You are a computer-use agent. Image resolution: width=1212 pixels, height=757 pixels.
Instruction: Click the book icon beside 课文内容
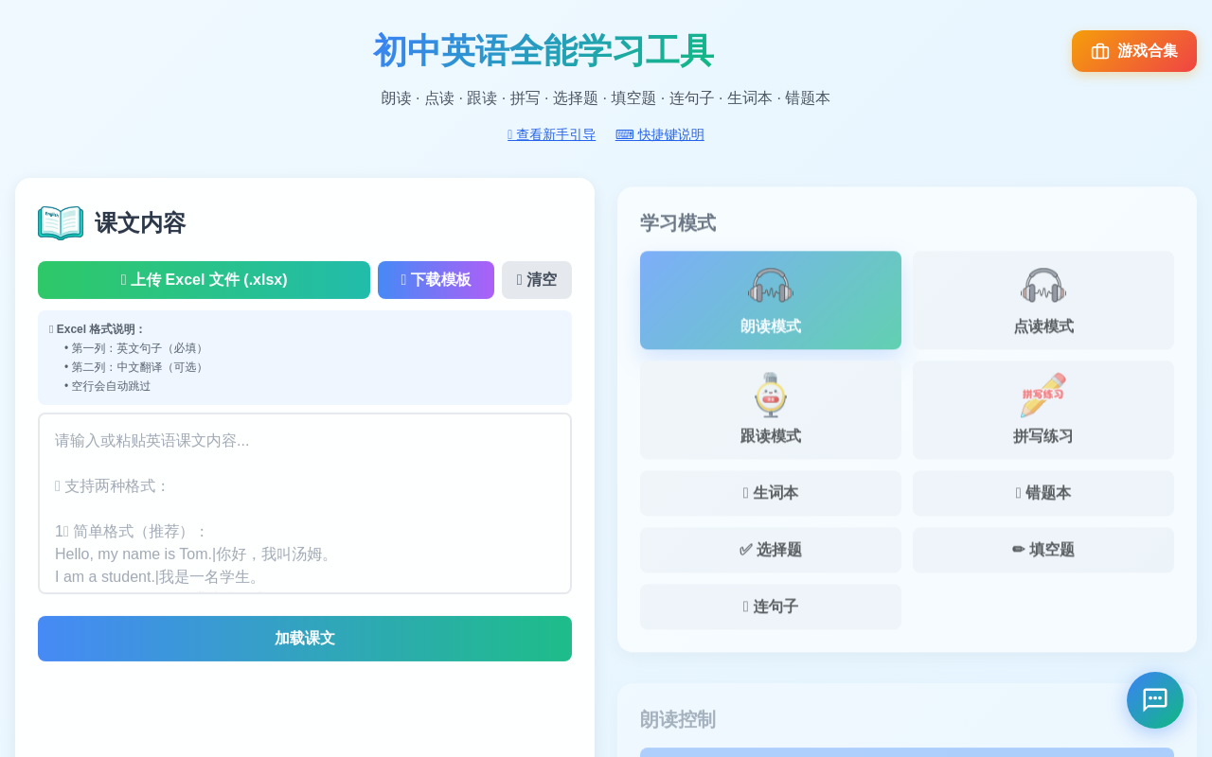click(61, 223)
